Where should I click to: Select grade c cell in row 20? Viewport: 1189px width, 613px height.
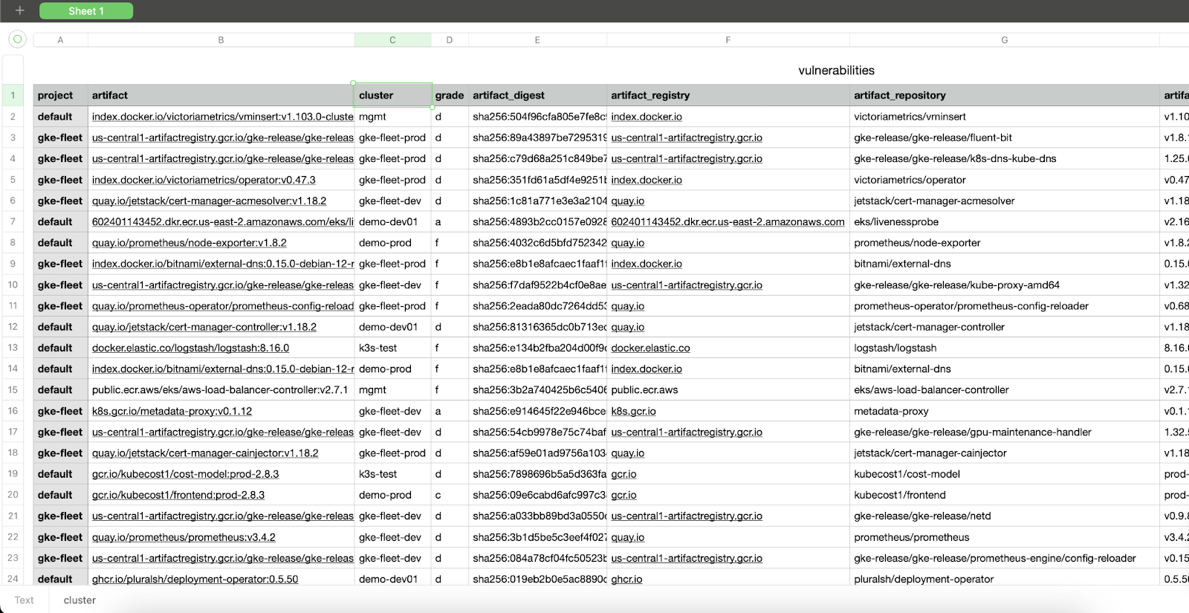pyautogui.click(x=450, y=495)
